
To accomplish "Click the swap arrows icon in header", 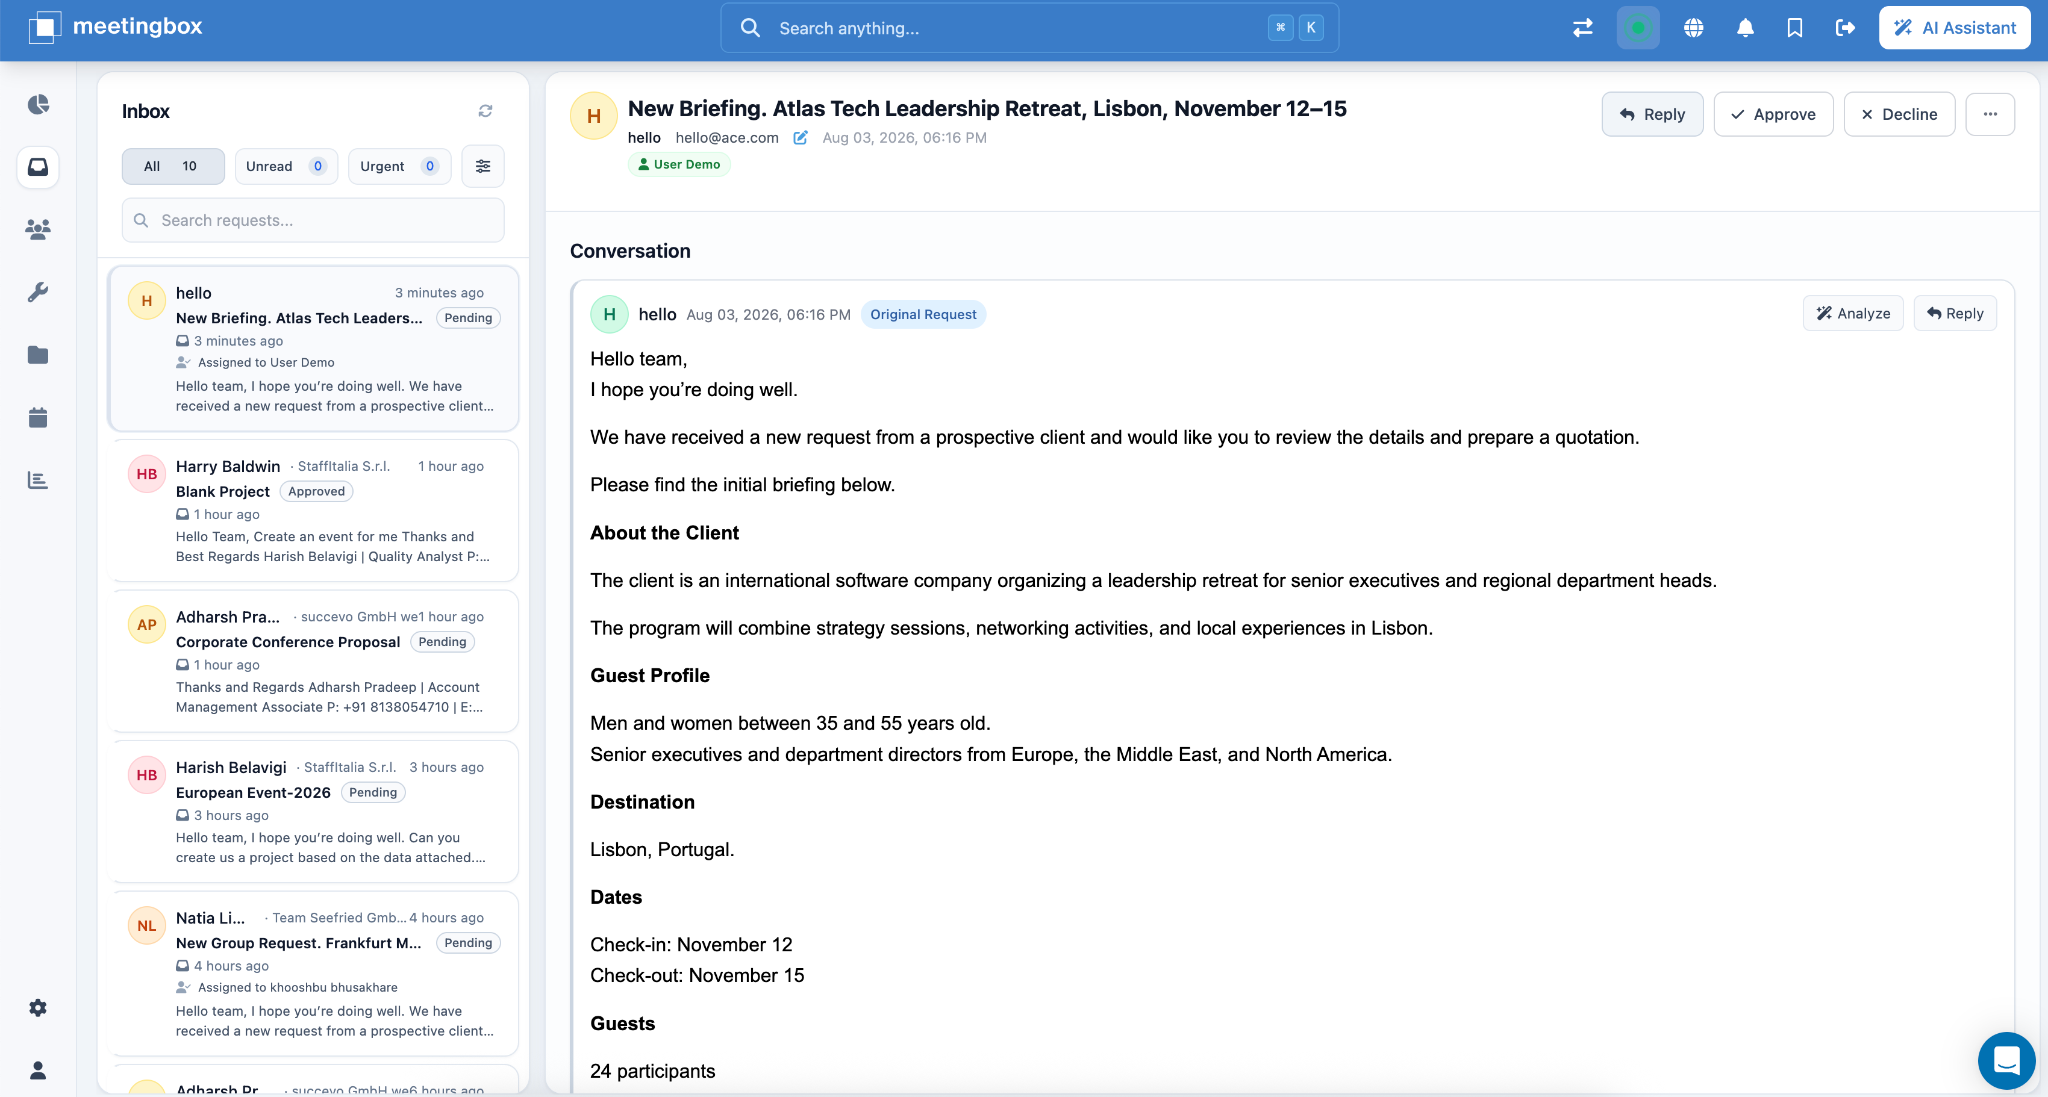I will coord(1583,28).
